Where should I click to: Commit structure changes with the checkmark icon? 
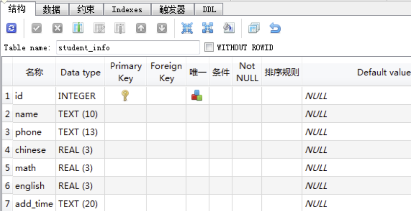[37, 28]
